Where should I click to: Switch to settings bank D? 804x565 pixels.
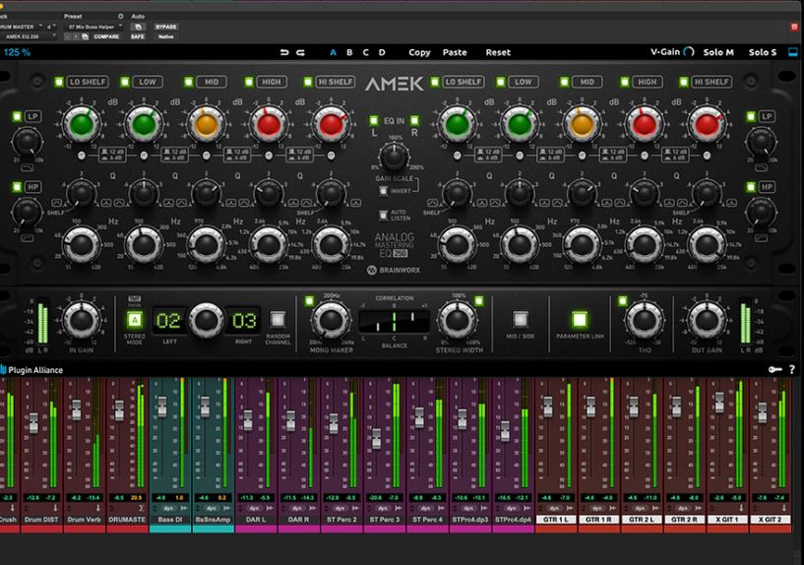pos(382,52)
